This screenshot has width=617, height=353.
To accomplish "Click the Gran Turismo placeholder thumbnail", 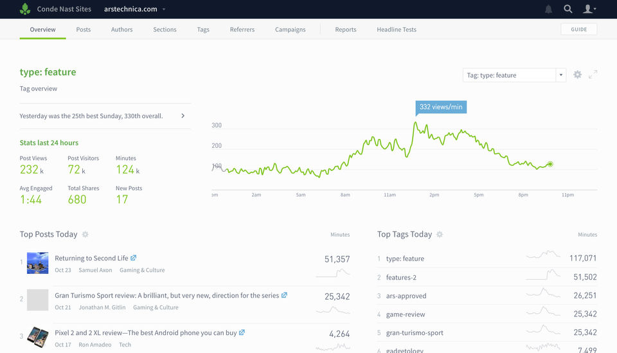I will pyautogui.click(x=37, y=300).
